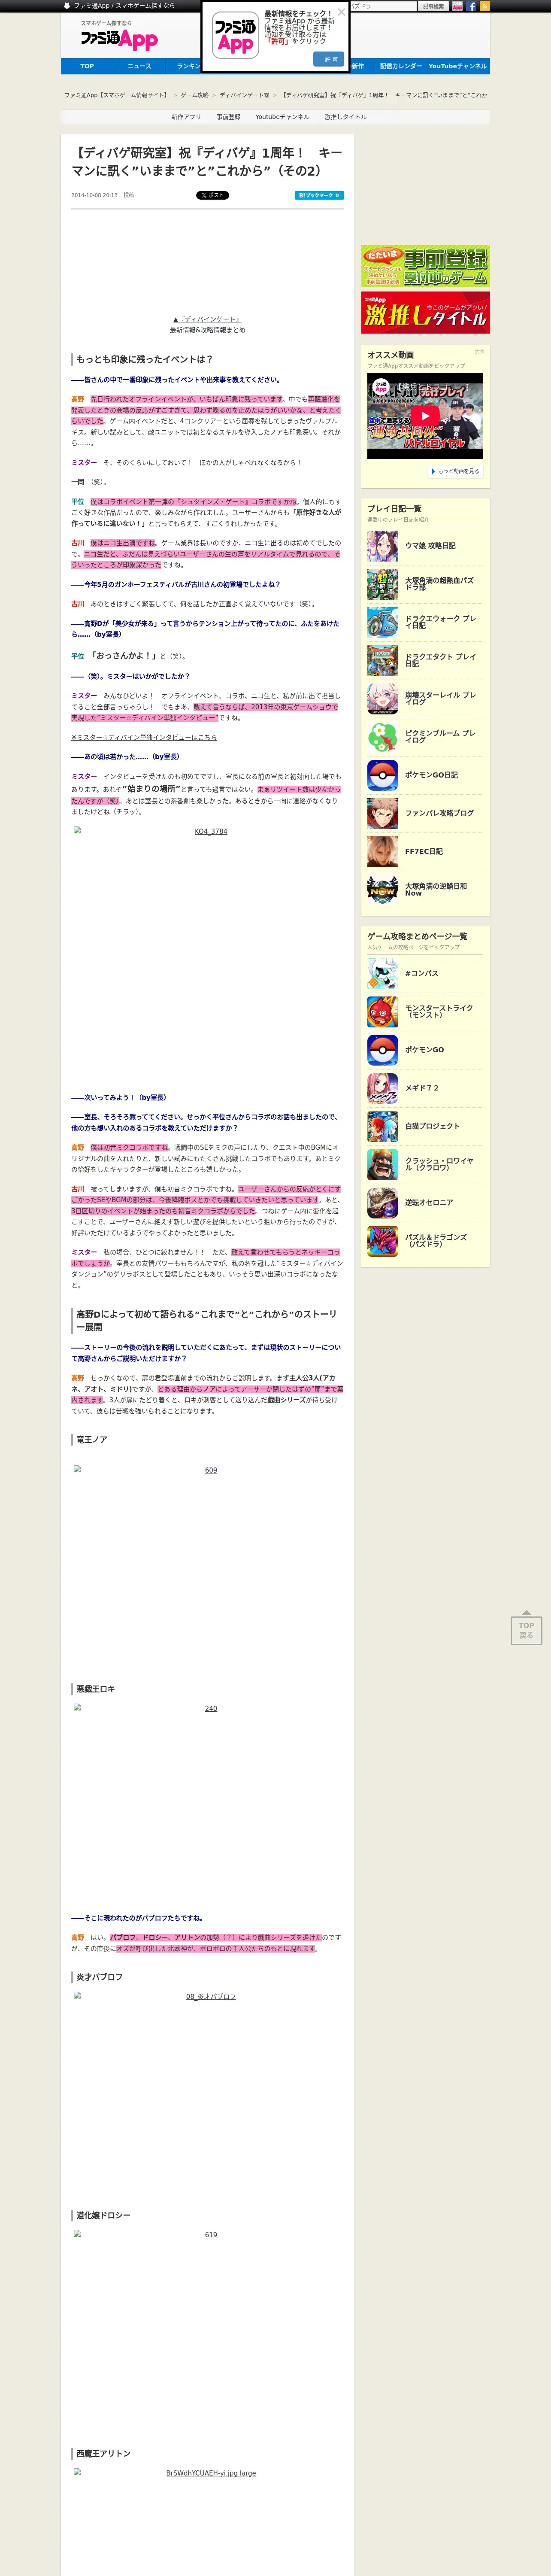This screenshot has height=2576, width=551.
Task: Open the ドラクエウォーク プレイ日記 icon
Action: [x=382, y=622]
